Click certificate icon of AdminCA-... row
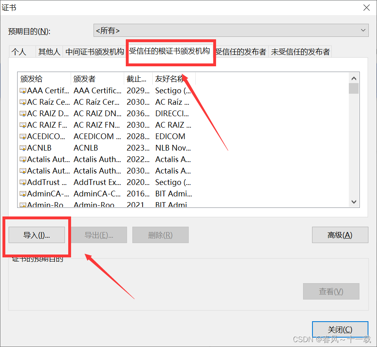377x347 pixels. coord(23,194)
